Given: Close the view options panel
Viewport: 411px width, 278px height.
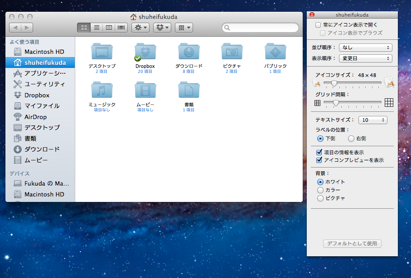Looking at the screenshot, I should point(312,15).
